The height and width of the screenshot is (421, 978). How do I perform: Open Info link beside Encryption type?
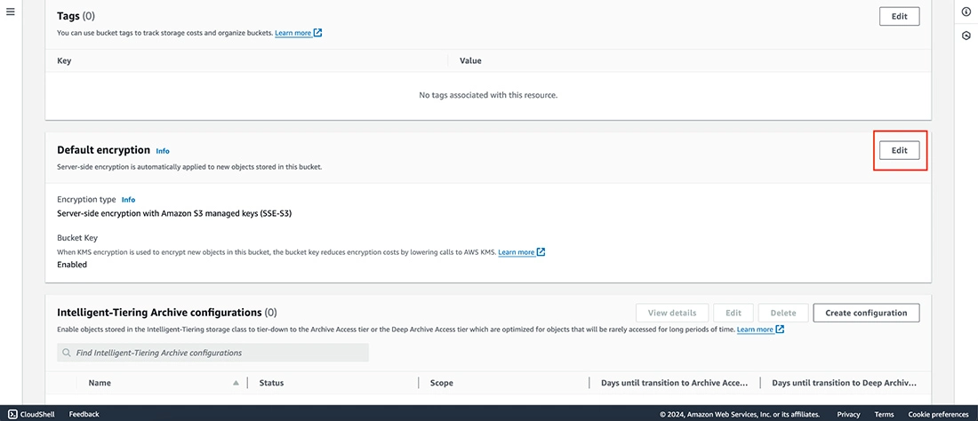[x=129, y=200]
